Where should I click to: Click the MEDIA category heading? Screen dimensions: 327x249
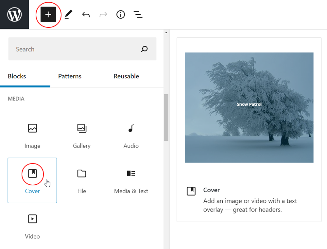pyautogui.click(x=16, y=99)
